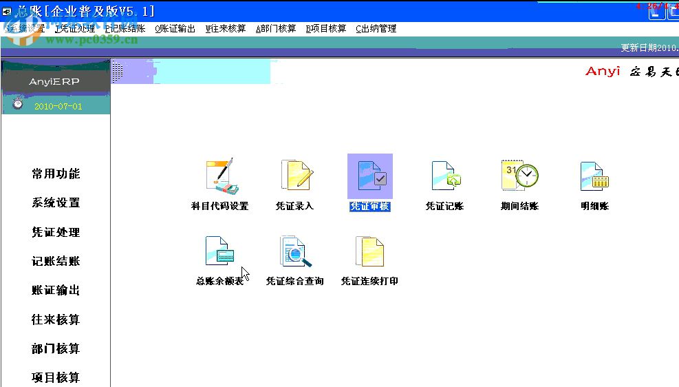Open the C出纳管理 menu
Viewport: 679px width, 387px height.
[376, 29]
